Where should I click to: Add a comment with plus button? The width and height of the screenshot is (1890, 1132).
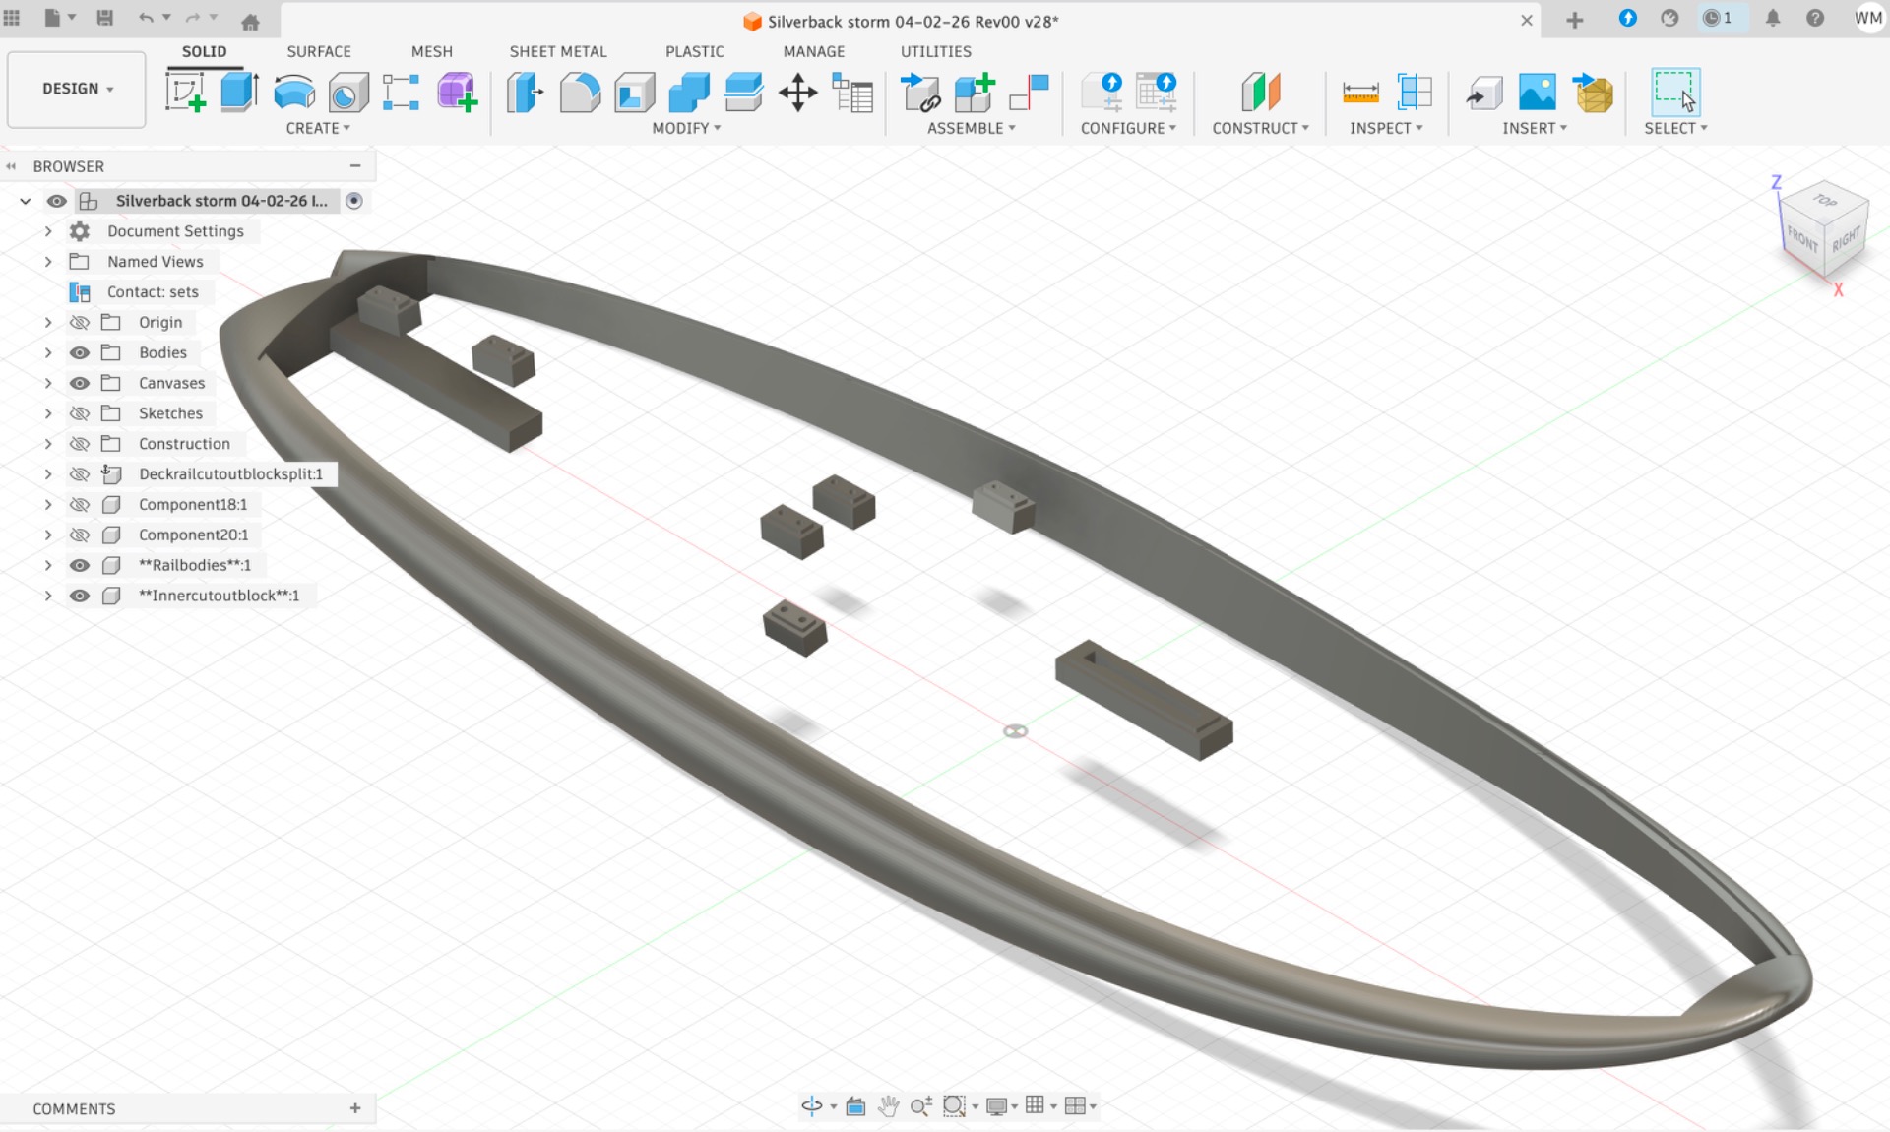coord(355,1108)
